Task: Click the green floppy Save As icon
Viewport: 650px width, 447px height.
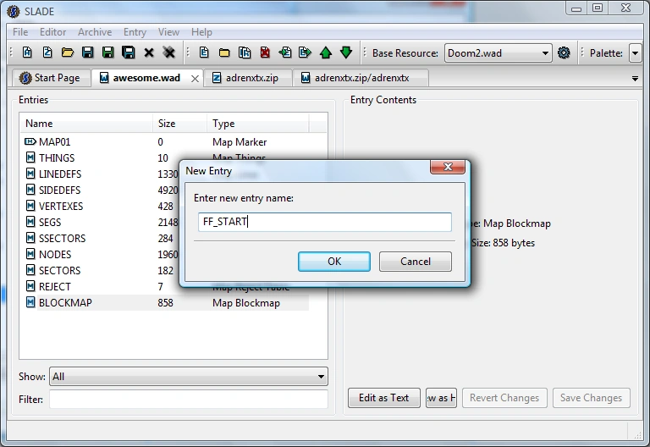Action: pyautogui.click(x=107, y=52)
